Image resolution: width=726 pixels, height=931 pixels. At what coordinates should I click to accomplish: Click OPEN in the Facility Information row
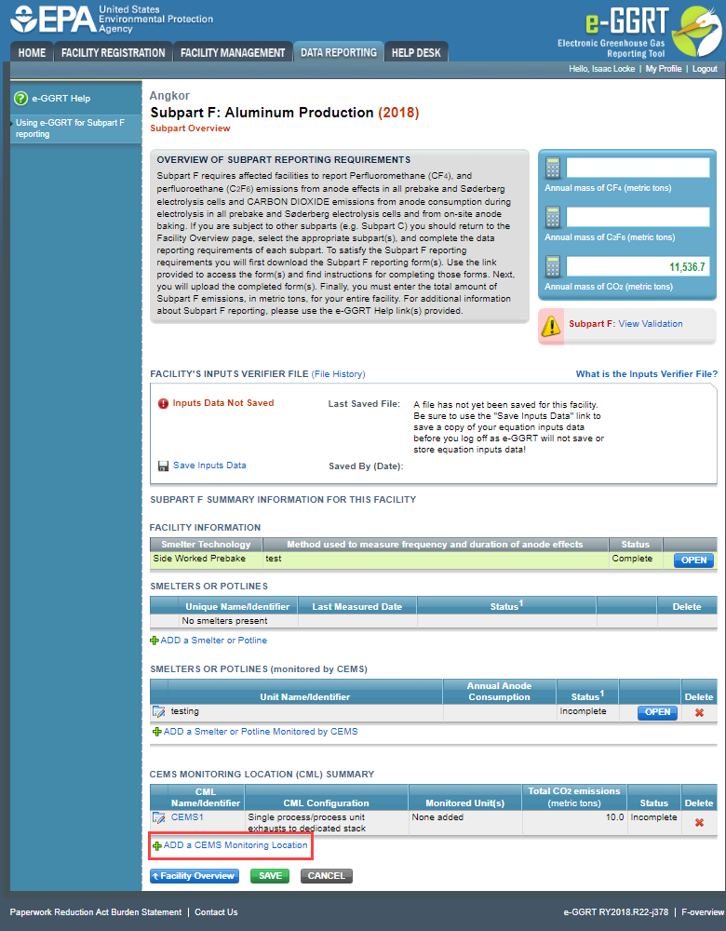693,560
